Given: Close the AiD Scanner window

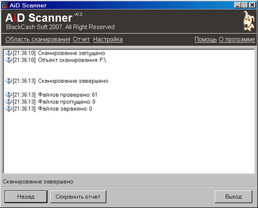Looking at the screenshot, I should tap(252, 5).
